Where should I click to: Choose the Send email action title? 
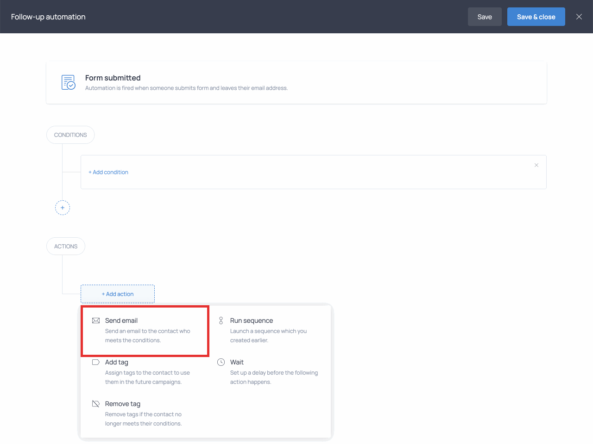121,321
